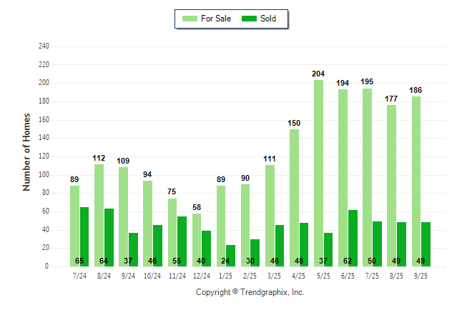Click the Number of Homes axis title
This screenshot has height=310, width=462.
[x=26, y=151]
